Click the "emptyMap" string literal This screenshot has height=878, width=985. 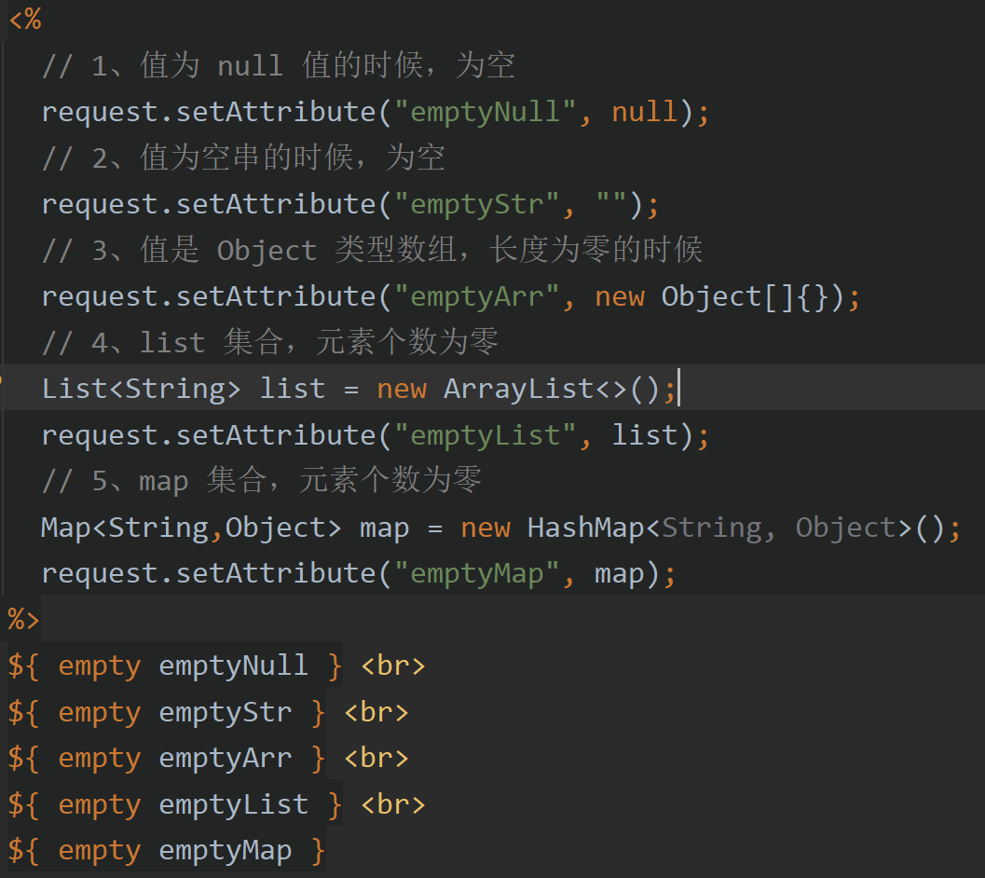[477, 574]
